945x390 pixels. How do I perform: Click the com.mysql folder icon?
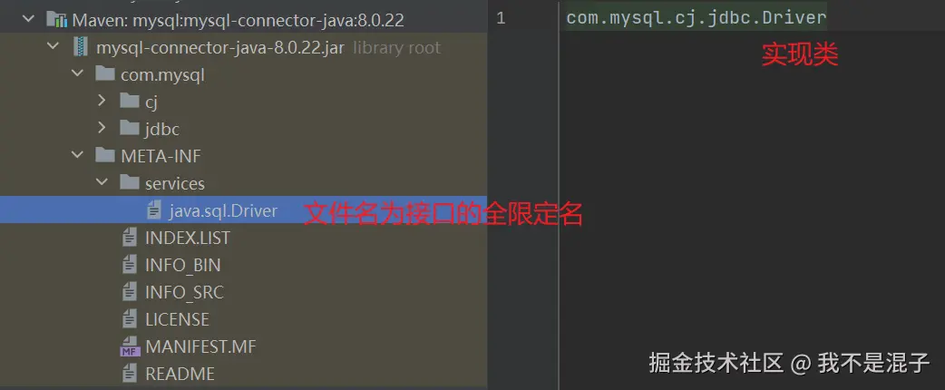(x=105, y=74)
